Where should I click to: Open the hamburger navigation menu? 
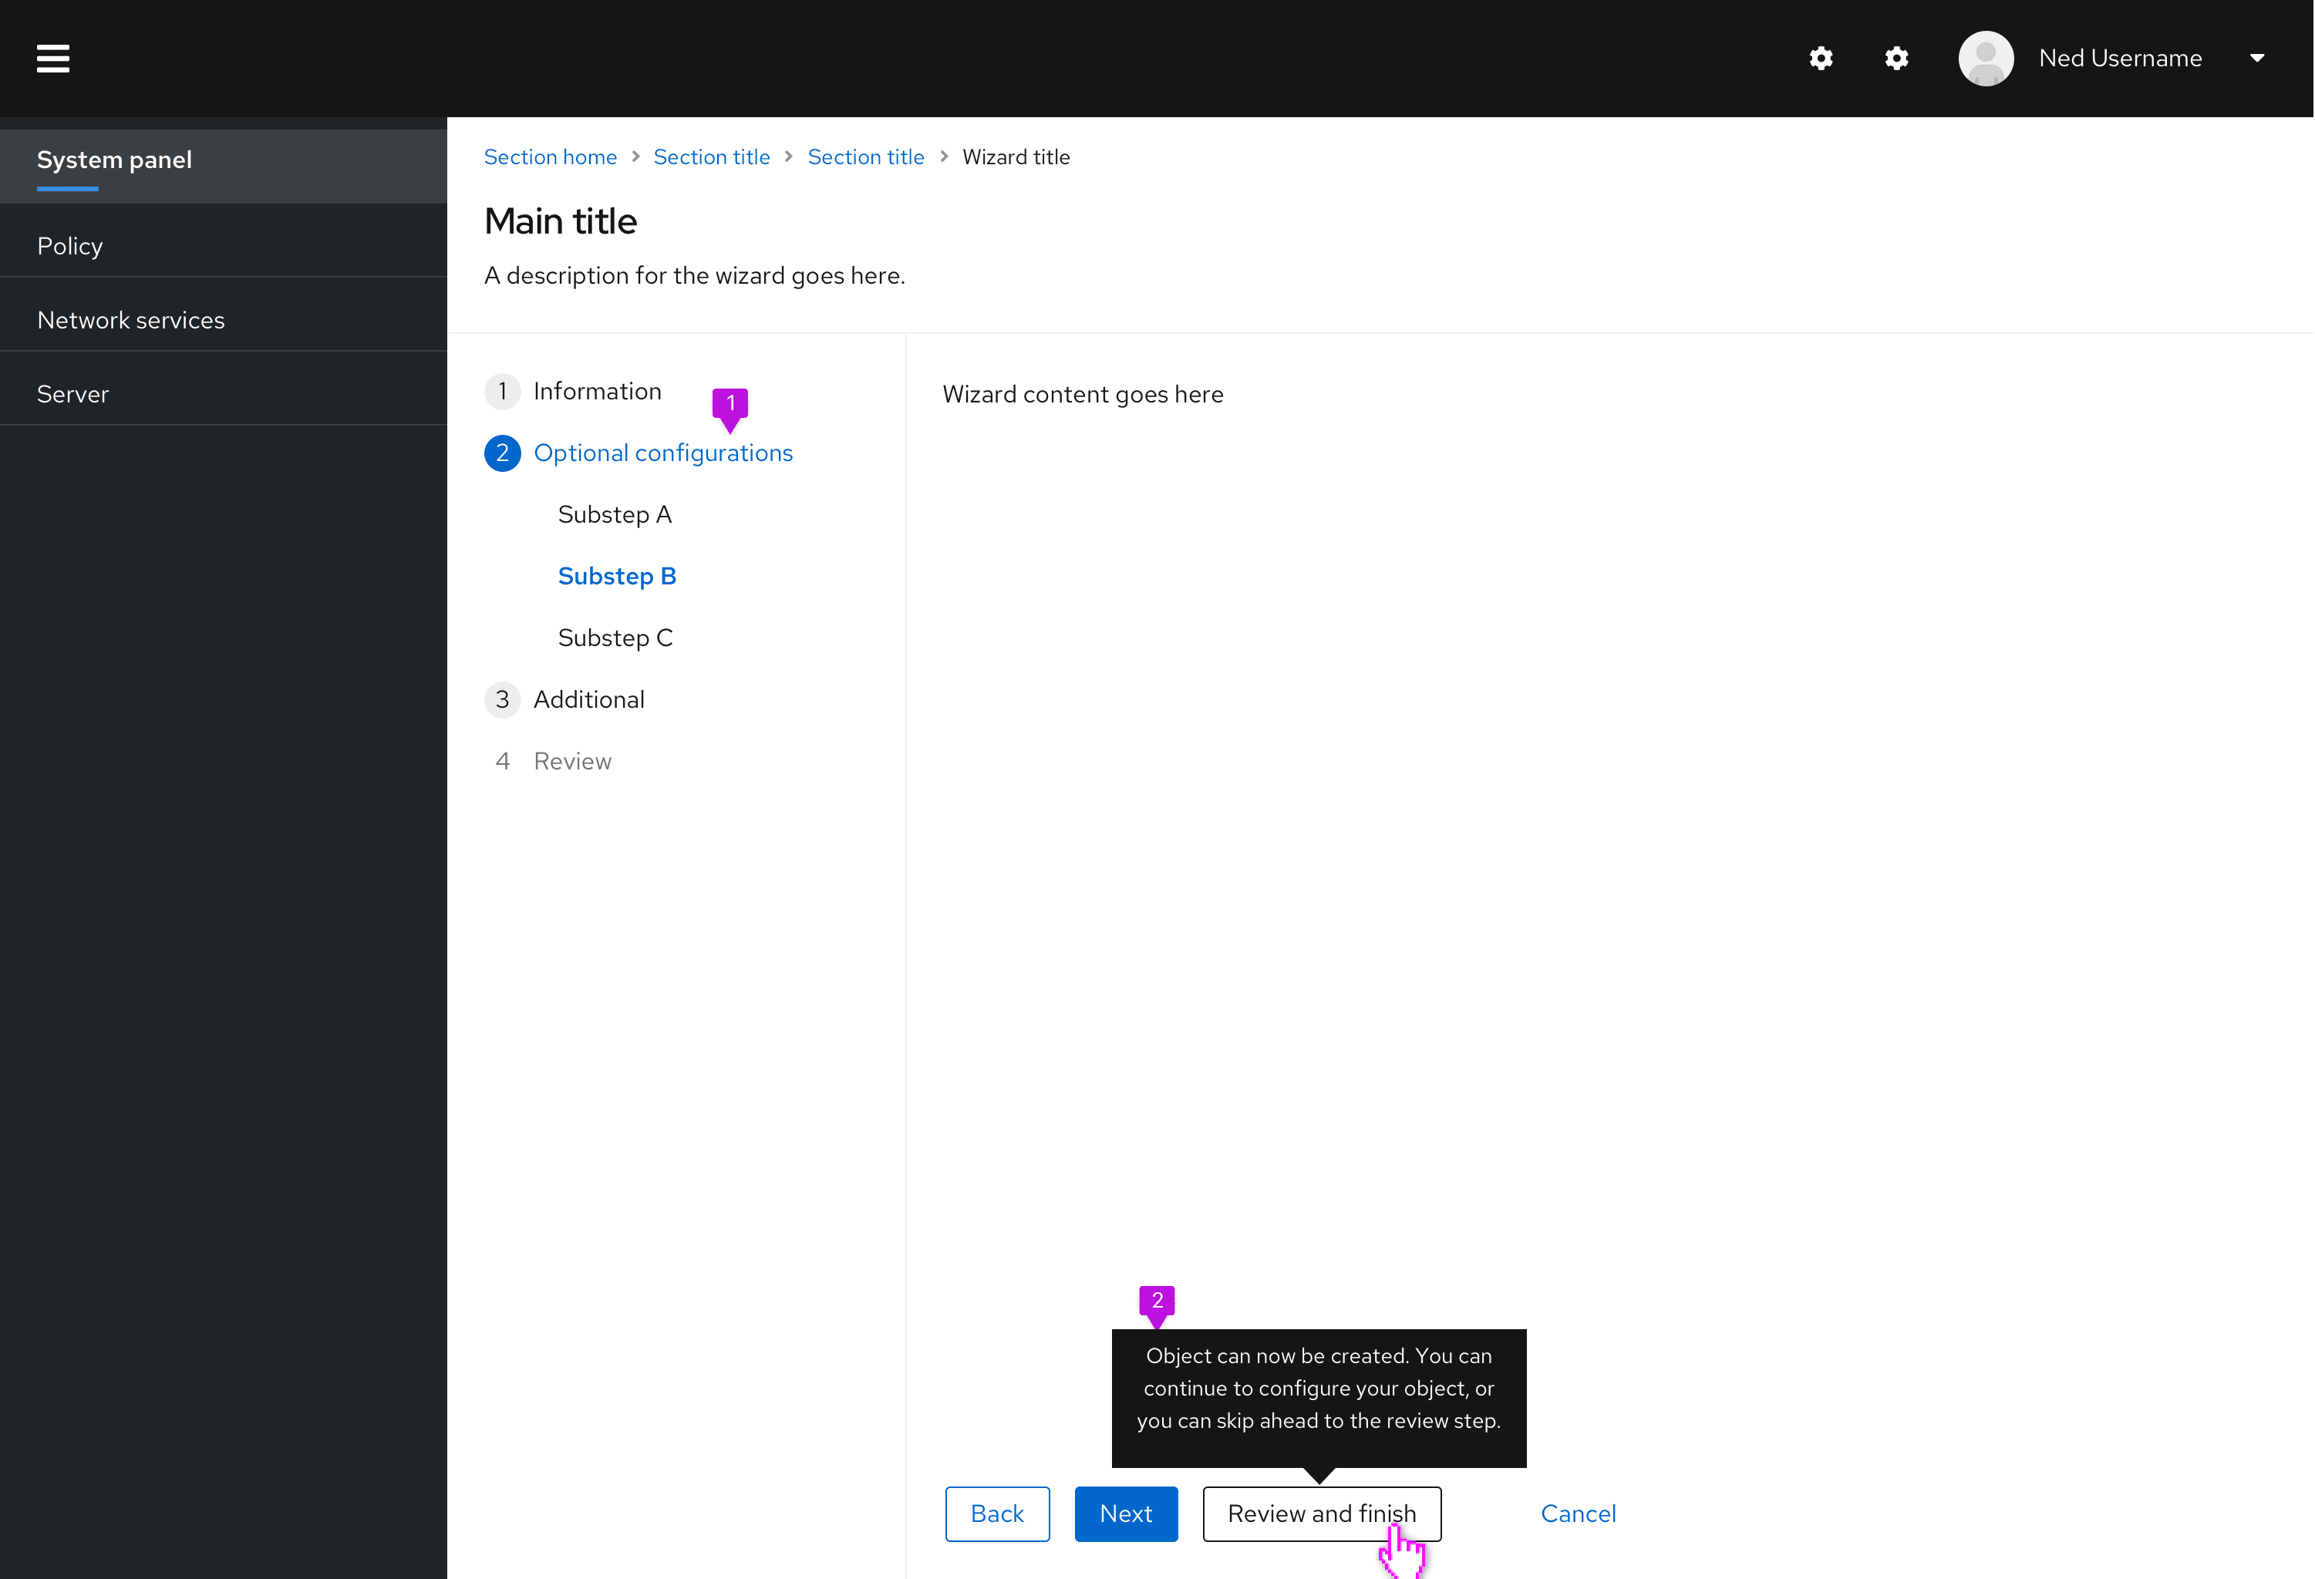coord(52,58)
